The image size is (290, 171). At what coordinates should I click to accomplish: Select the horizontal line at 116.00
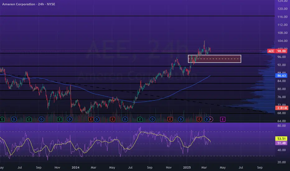click(x=137, y=16)
